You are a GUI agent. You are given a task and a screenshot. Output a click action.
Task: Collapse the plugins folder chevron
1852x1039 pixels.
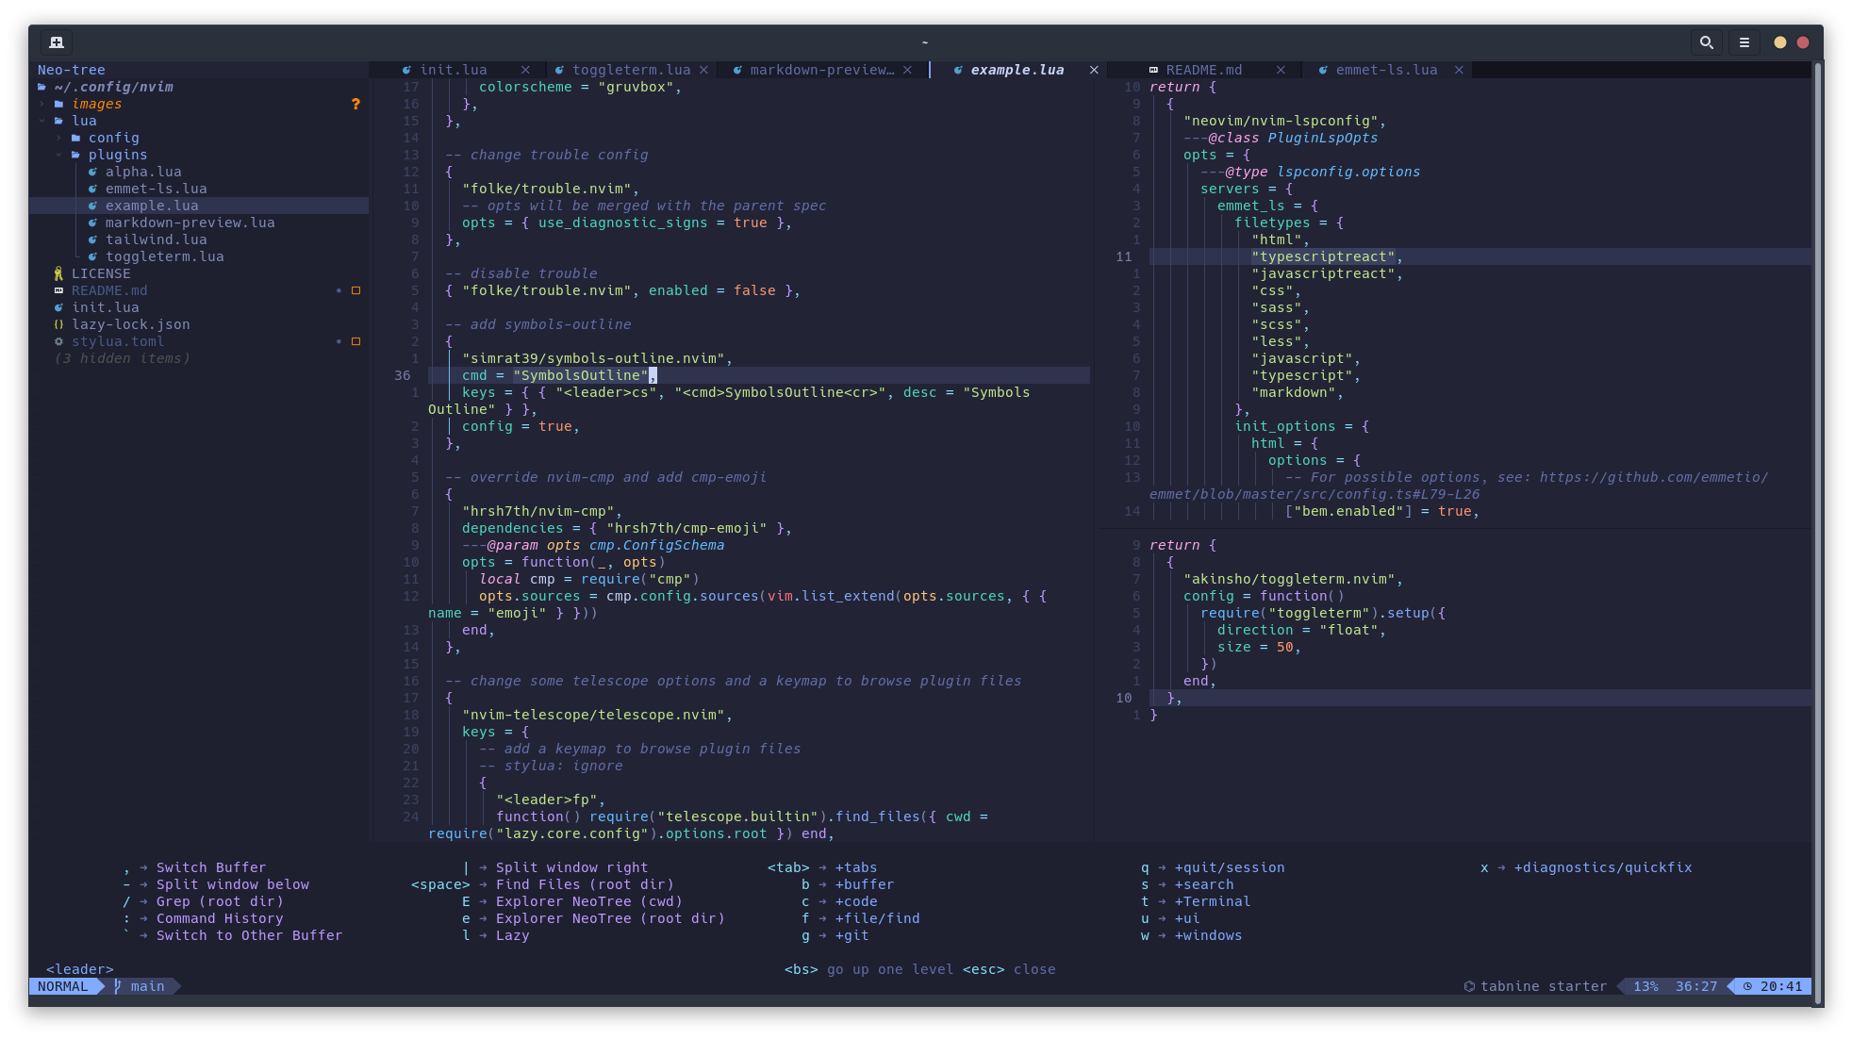tap(58, 155)
